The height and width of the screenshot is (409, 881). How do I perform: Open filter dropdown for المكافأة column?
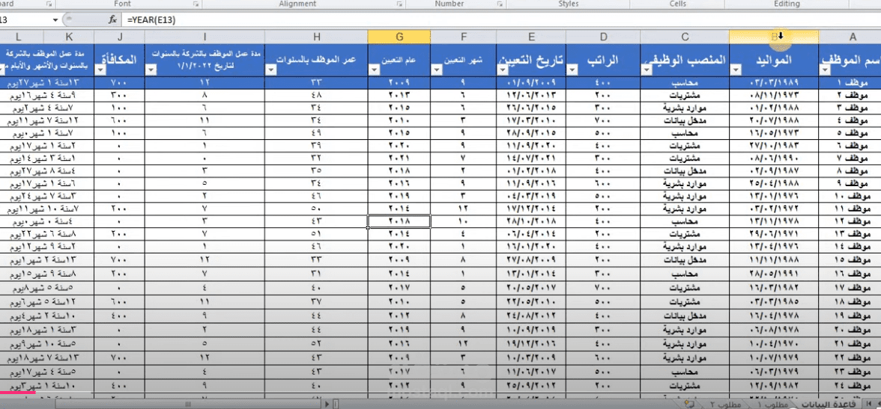point(101,70)
